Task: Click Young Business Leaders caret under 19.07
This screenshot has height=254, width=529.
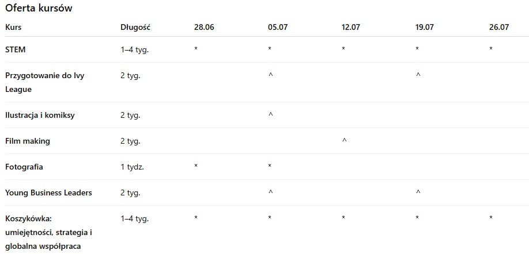Action: [x=418, y=193]
